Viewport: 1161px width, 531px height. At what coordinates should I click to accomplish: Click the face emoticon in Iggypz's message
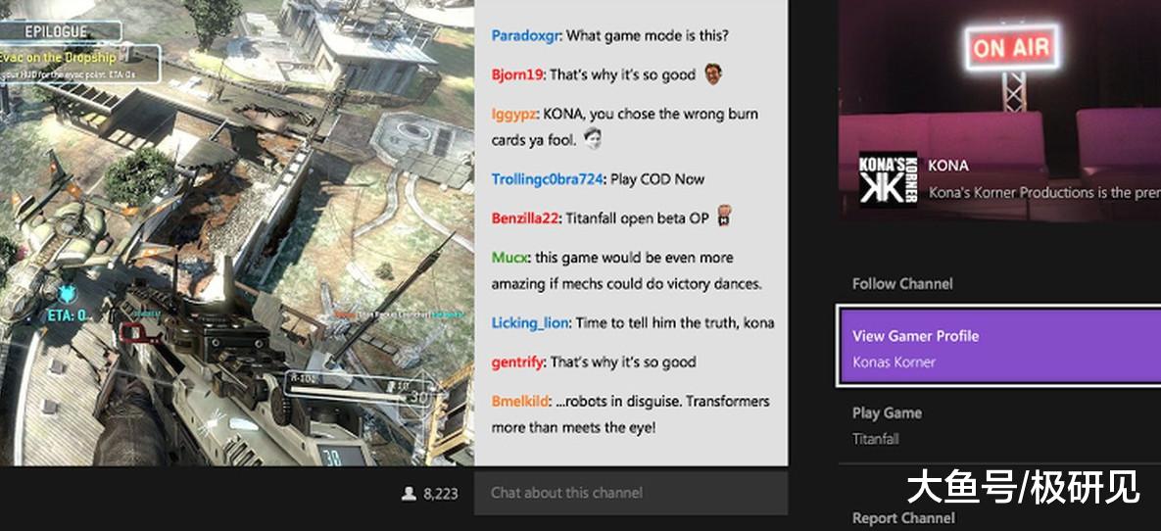point(592,138)
